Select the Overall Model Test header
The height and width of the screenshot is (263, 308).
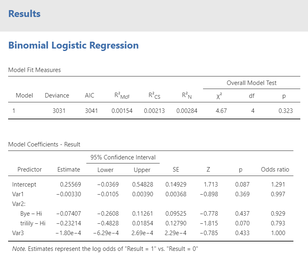coord(251,83)
